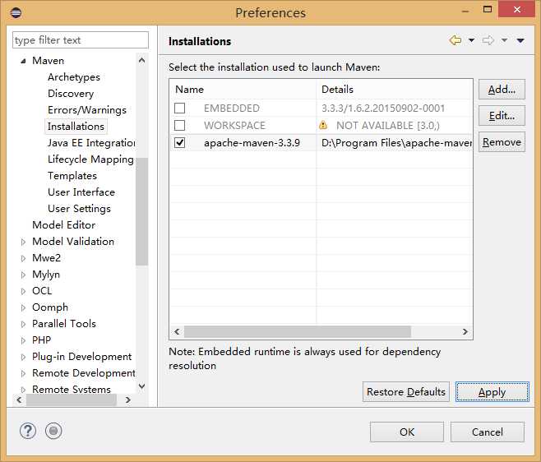Expand the PHP tree node
Viewport: 541px width, 462px height.
pos(23,341)
